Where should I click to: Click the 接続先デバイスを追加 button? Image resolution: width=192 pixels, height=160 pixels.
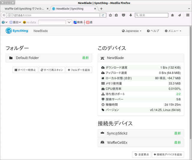point(168,155)
